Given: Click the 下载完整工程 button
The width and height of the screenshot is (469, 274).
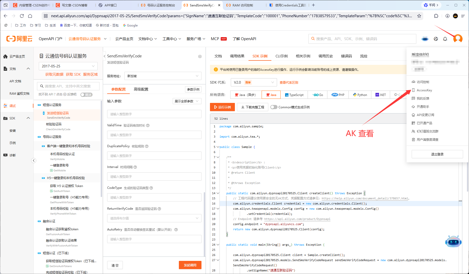Looking at the screenshot, I should pos(253,107).
